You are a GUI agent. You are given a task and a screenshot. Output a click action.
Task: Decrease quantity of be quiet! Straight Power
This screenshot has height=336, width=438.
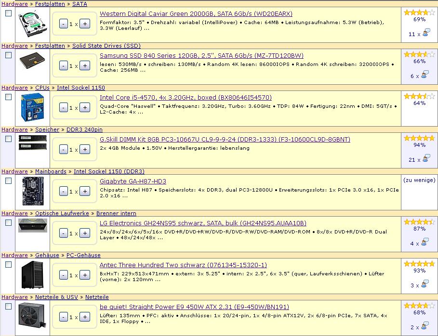64,317
